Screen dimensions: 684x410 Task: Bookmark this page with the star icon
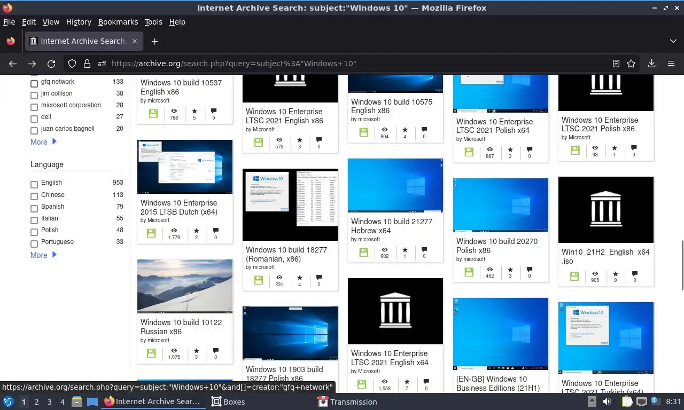pyautogui.click(x=631, y=64)
